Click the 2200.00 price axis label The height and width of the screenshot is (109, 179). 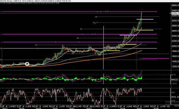click(175, 41)
